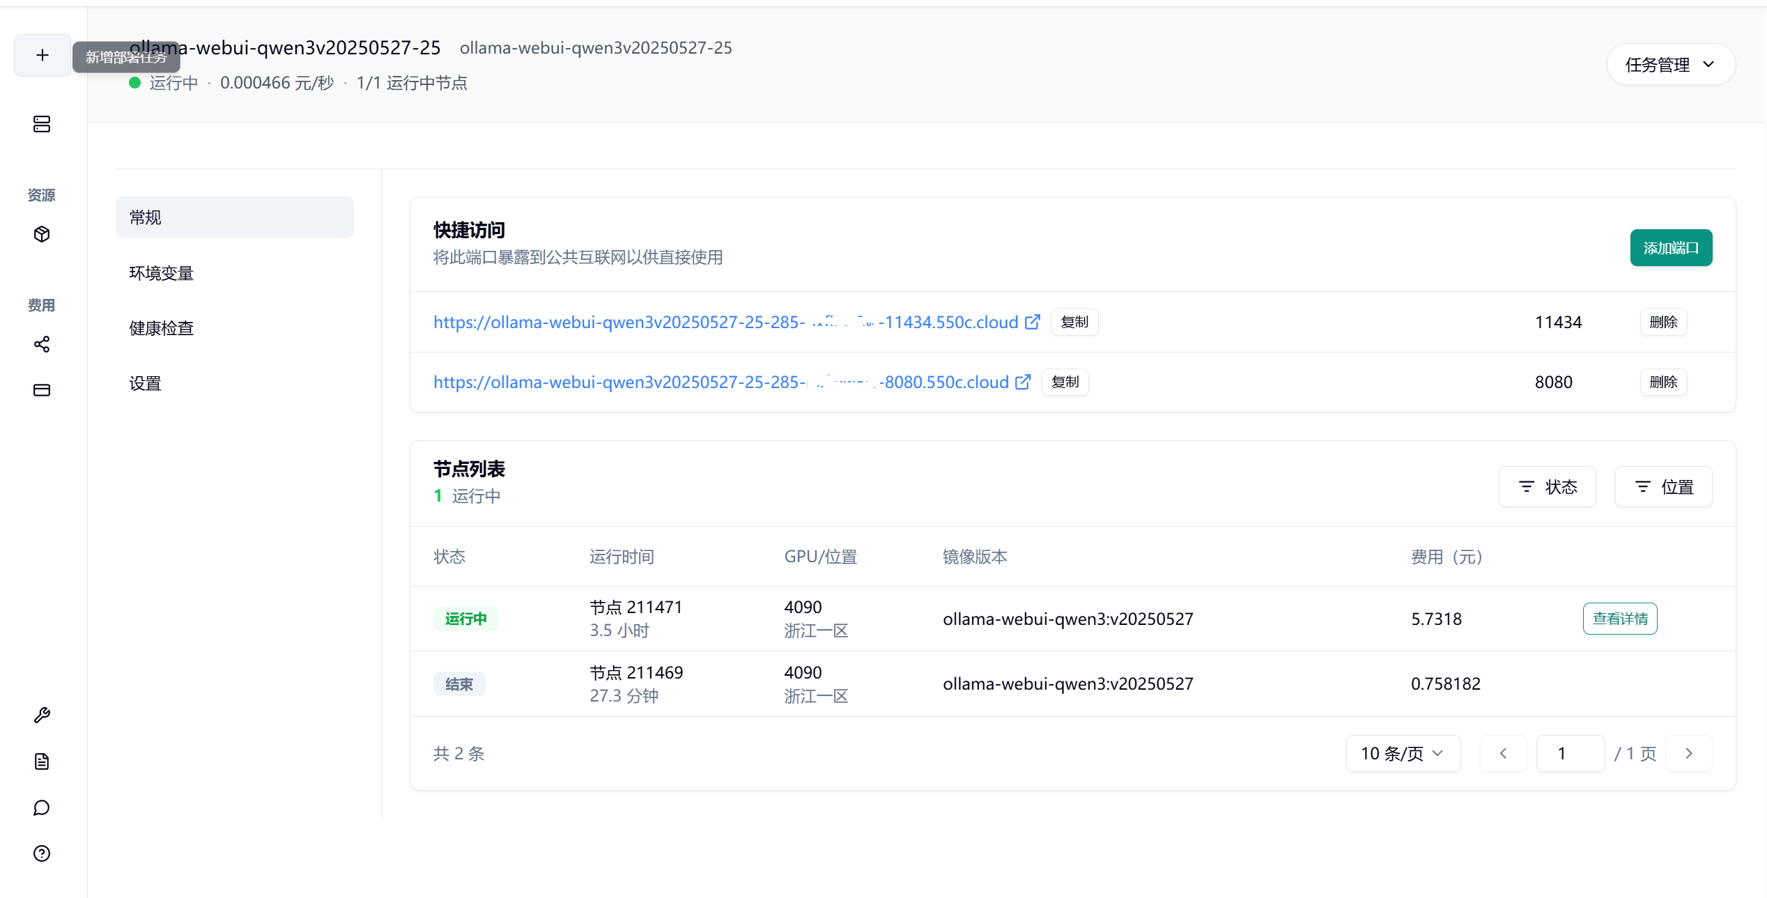Click the share nodes sidebar icon

click(42, 344)
